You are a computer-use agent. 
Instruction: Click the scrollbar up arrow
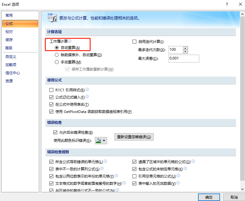point(242,14)
